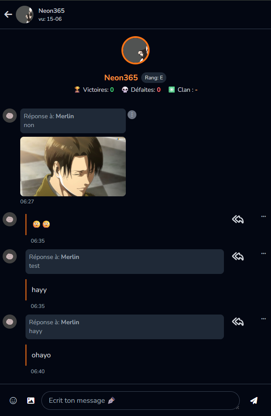This screenshot has width=271, height=416.
Task: Jump to quoted 'hayy' reply from Merlin
Action: click(x=125, y=326)
